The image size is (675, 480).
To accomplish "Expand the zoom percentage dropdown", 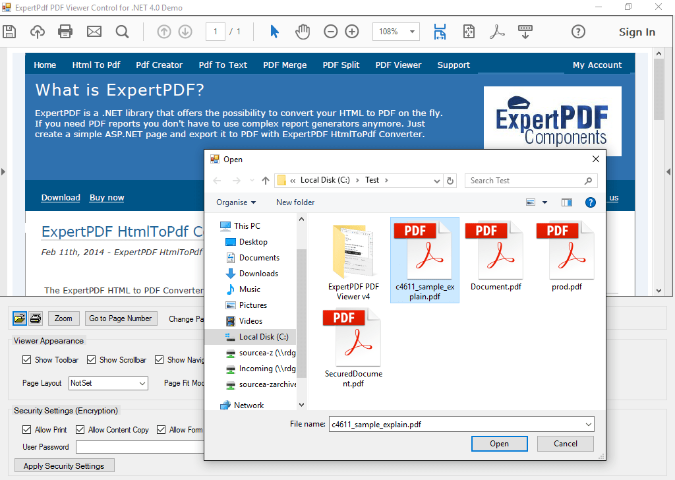I will click(412, 31).
